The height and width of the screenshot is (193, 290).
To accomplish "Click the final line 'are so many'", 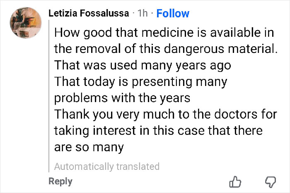I will (89, 148).
